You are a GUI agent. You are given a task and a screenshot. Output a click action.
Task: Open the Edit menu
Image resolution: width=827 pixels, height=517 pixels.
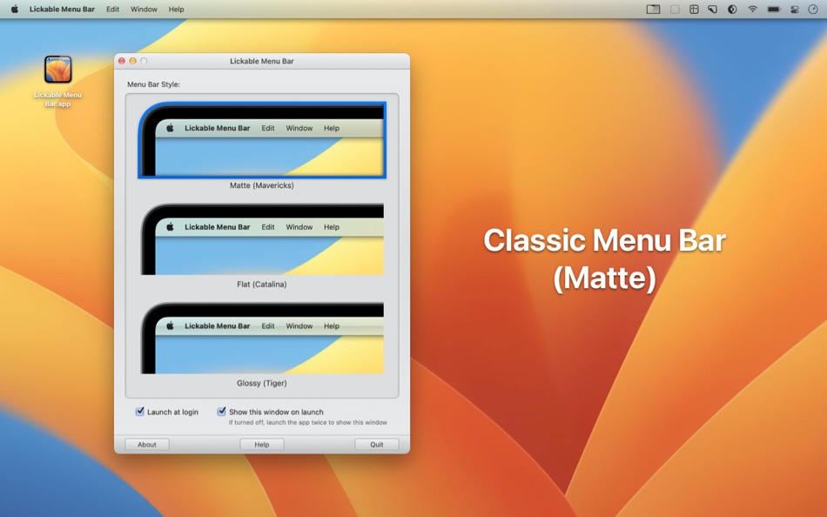(111, 10)
